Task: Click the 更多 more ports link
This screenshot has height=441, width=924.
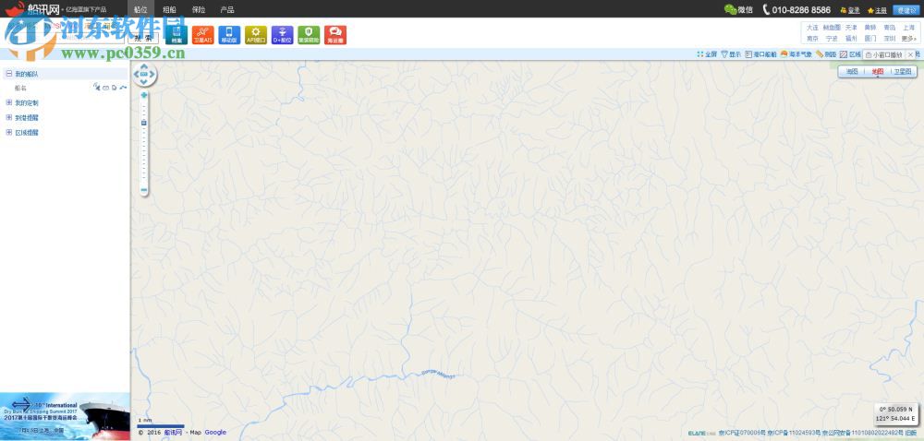Action: (x=908, y=38)
